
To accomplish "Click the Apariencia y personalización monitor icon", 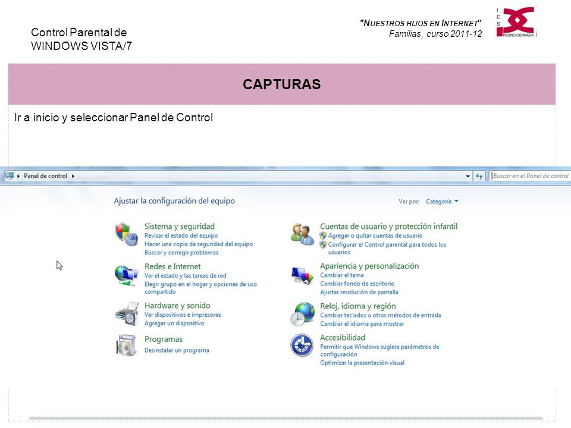I will pos(302,275).
